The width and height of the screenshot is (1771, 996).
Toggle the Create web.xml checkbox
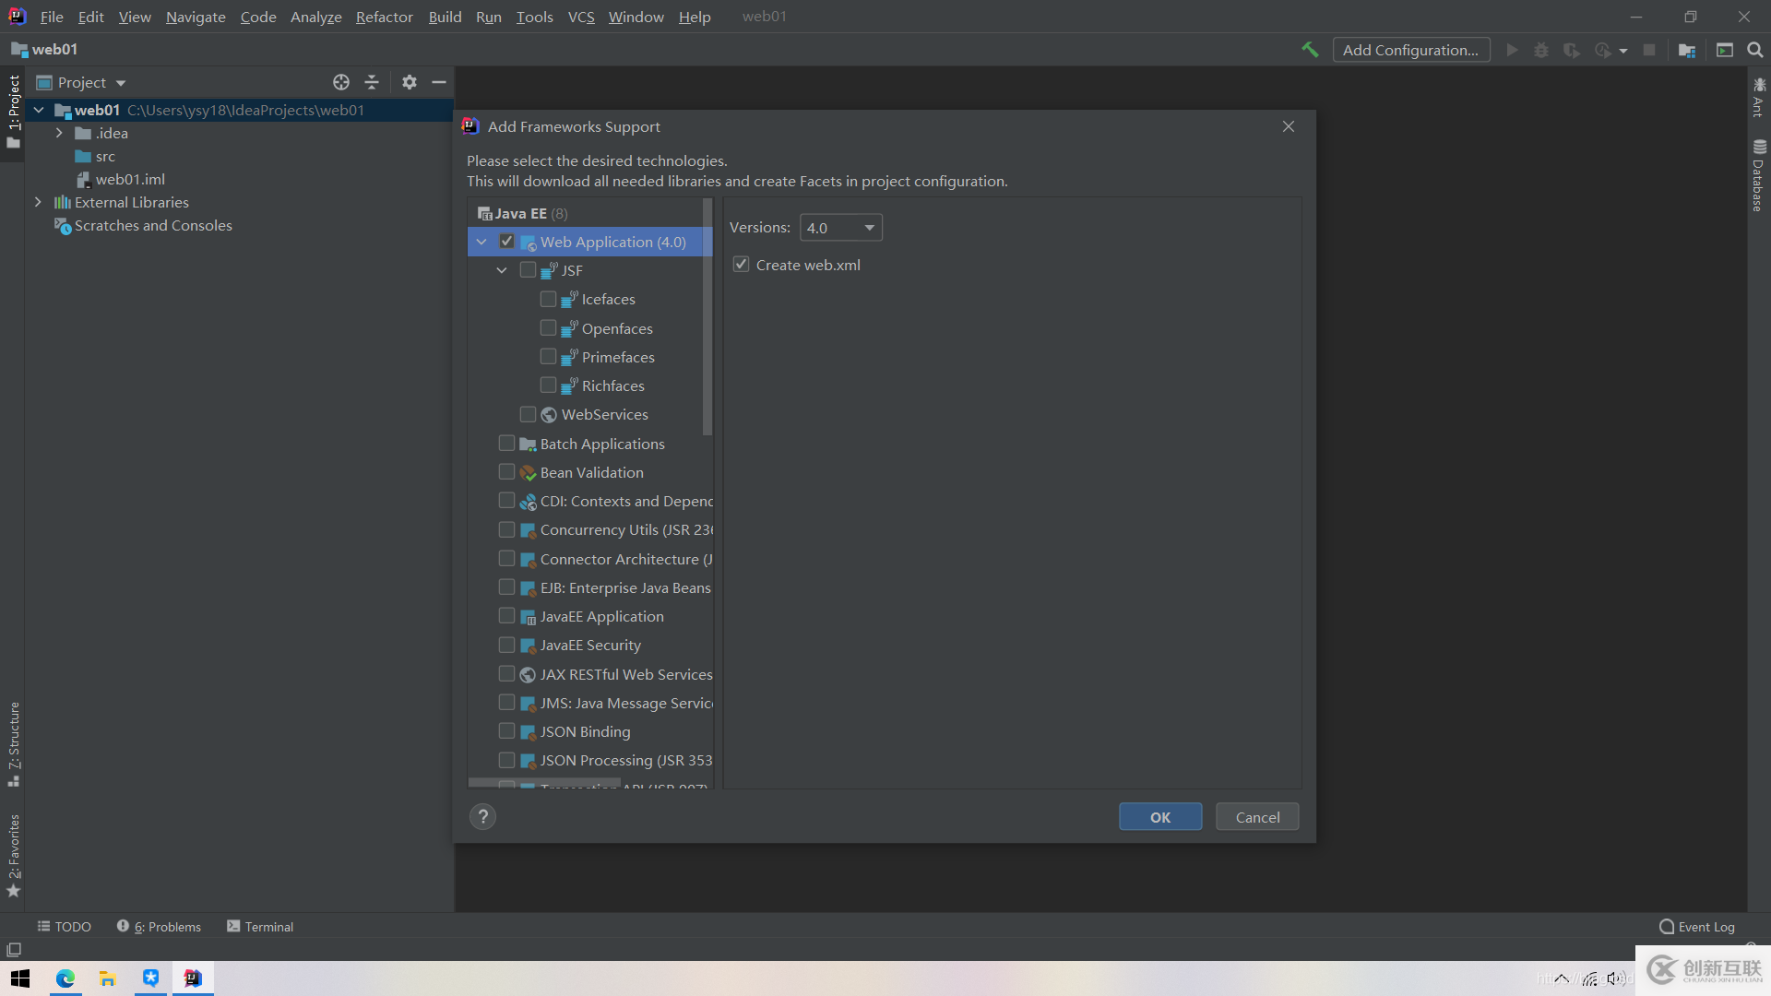[x=741, y=264]
